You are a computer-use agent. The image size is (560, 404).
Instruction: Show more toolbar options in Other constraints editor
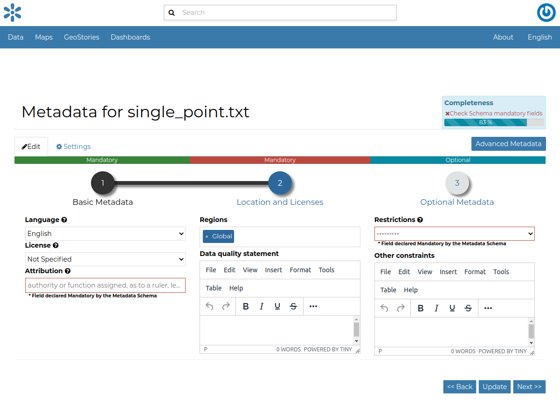point(488,308)
